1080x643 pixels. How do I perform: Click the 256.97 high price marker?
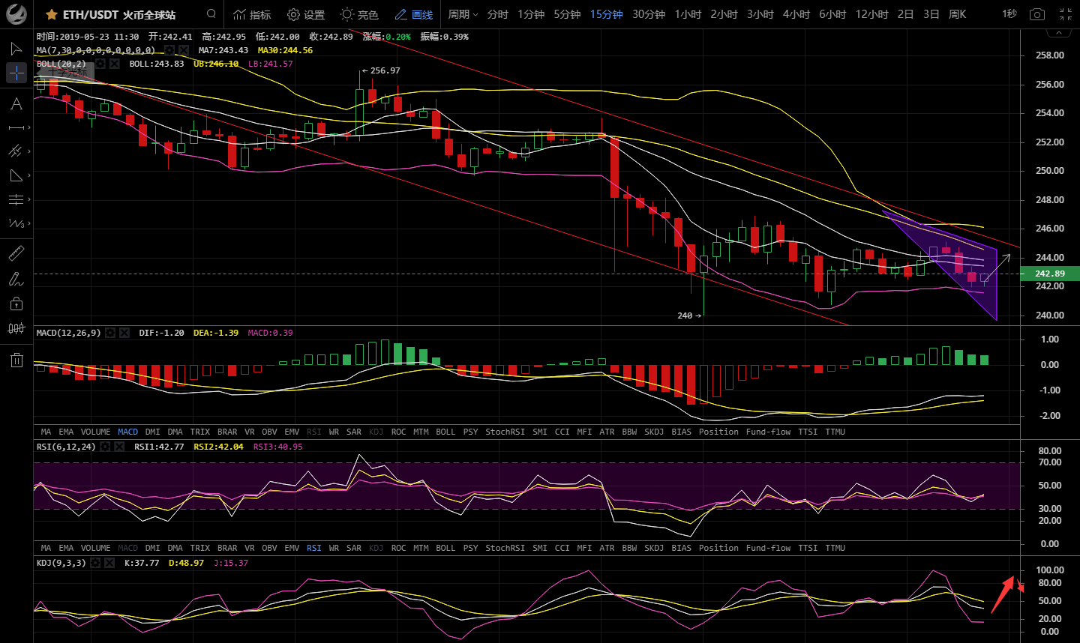(x=381, y=70)
